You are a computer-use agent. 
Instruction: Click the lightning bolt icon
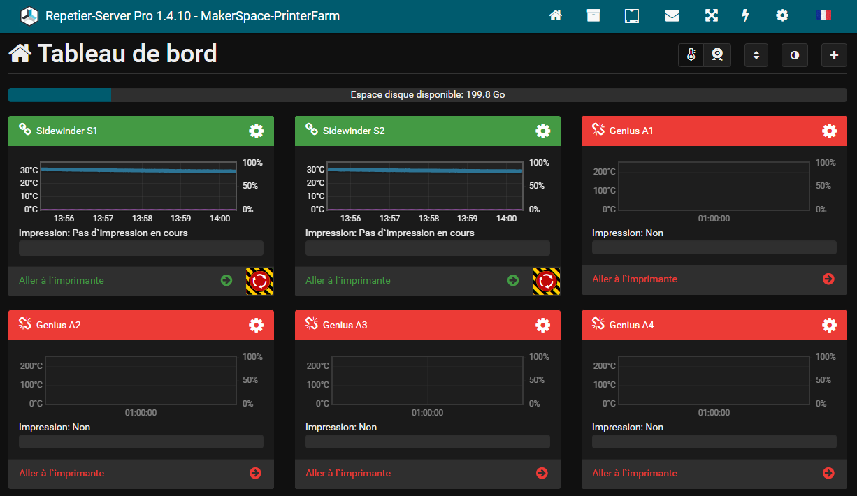pos(746,15)
